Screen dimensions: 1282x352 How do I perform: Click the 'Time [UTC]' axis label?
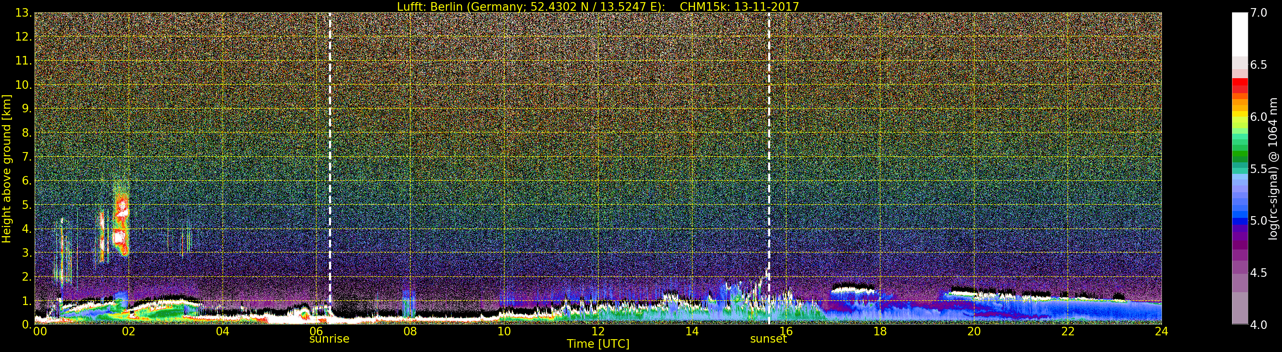[598, 344]
